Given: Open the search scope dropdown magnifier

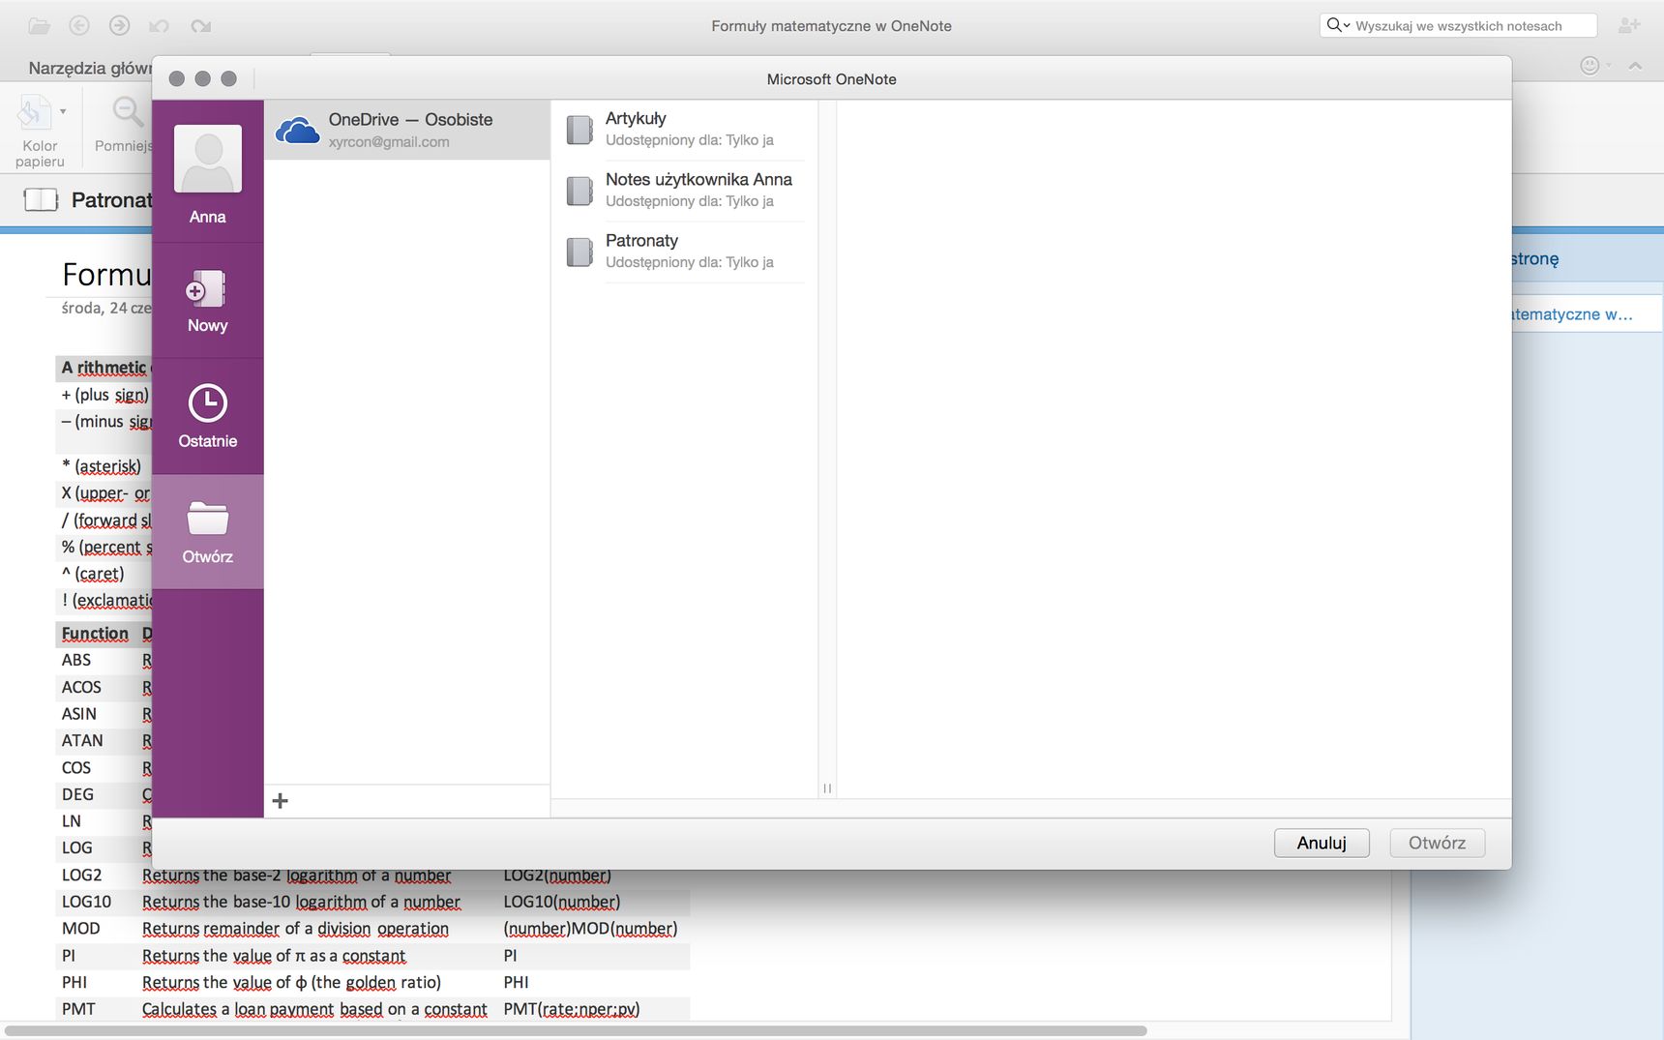Looking at the screenshot, I should tap(1338, 26).
